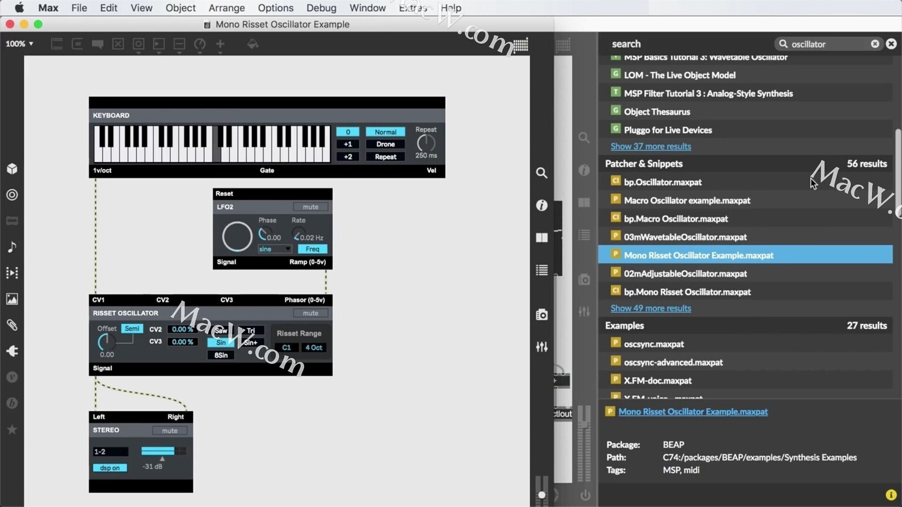Click the dial-shaped toolbar object icon

[x=200, y=44]
